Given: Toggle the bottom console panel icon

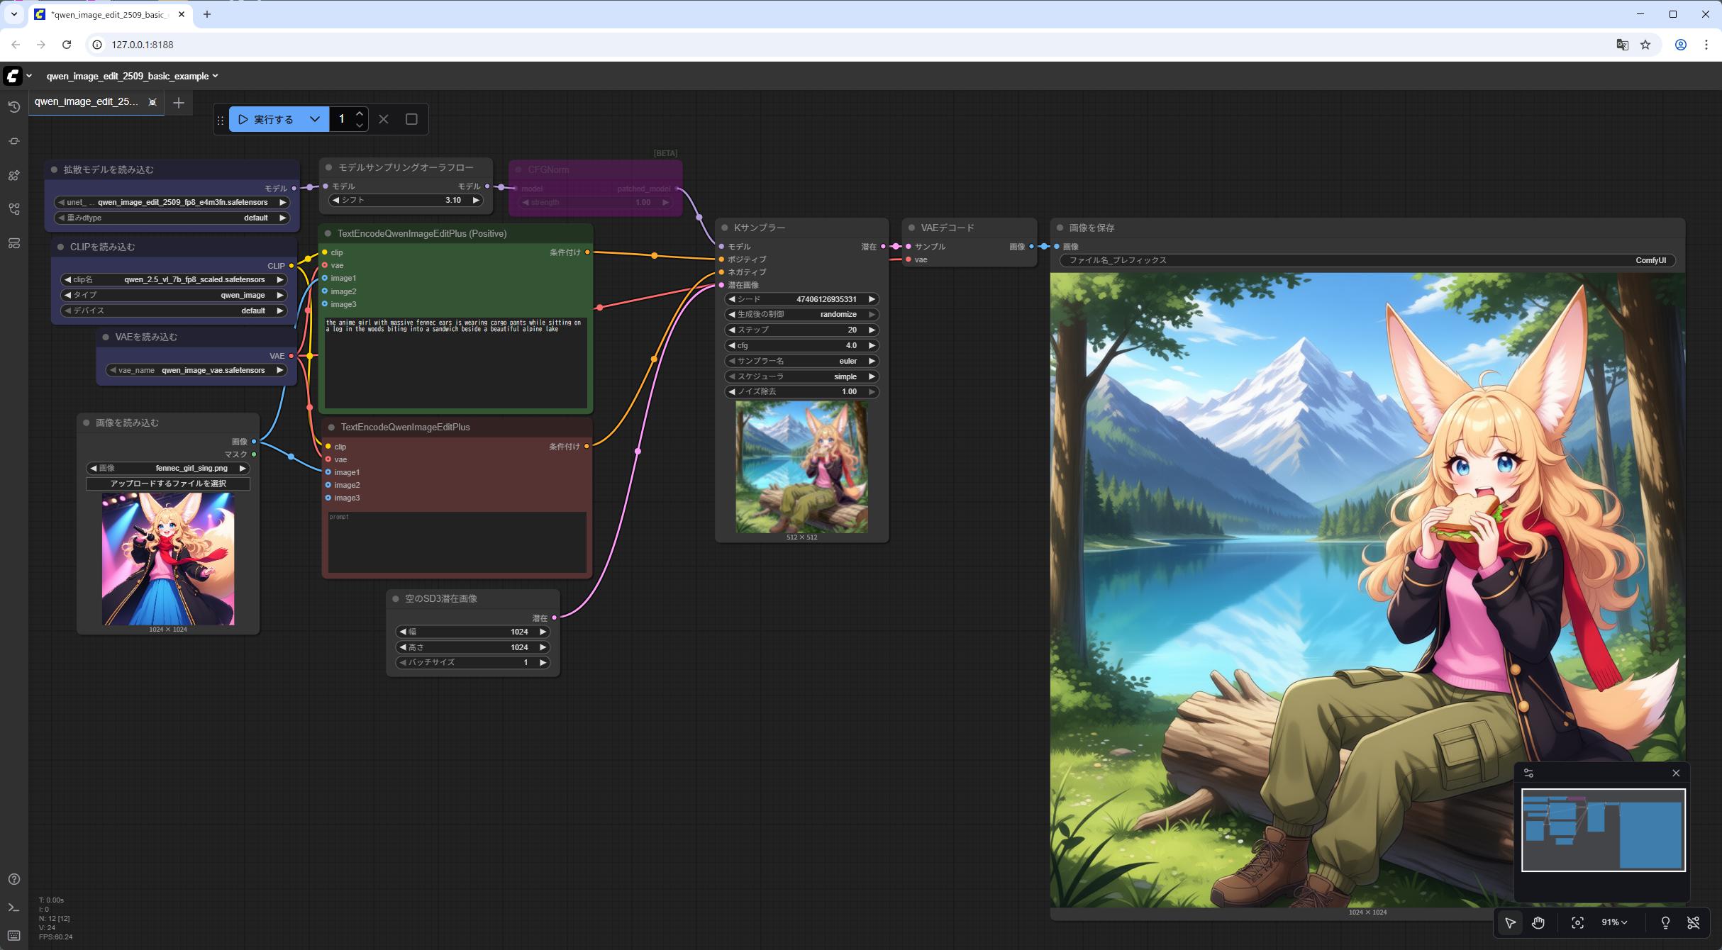Looking at the screenshot, I should coord(14,907).
